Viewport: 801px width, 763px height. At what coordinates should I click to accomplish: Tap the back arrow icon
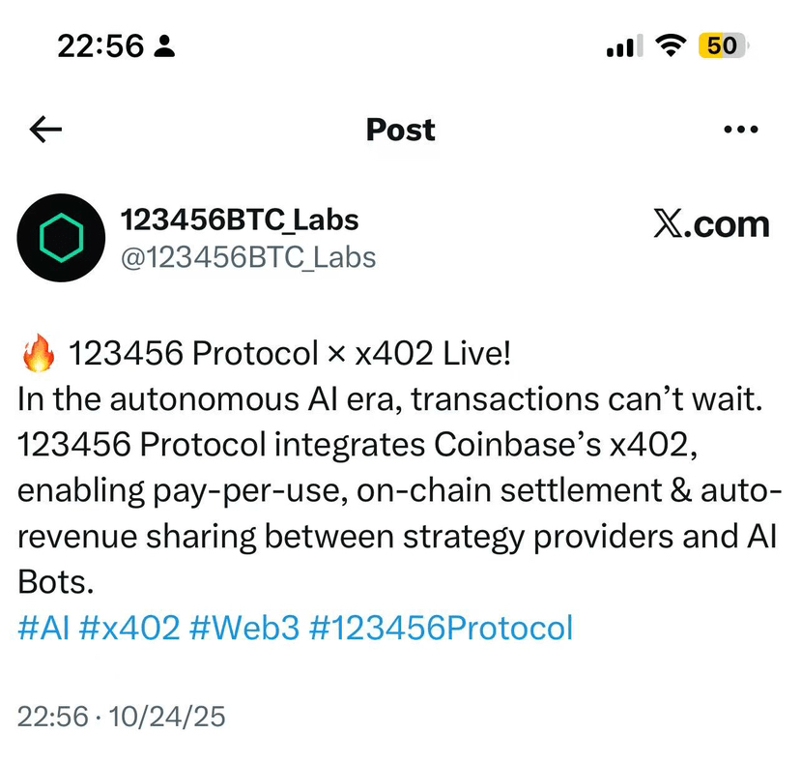point(45,130)
